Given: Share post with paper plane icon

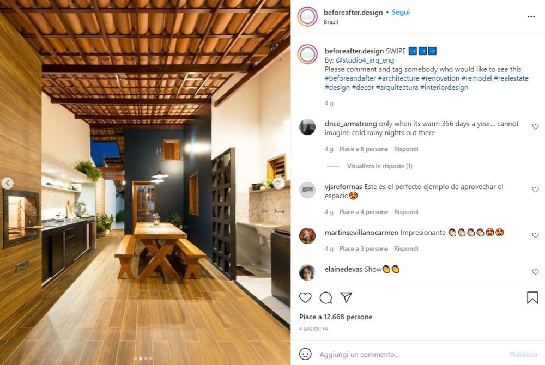Looking at the screenshot, I should [x=346, y=297].
